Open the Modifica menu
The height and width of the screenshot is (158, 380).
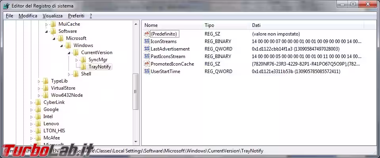coord(28,16)
